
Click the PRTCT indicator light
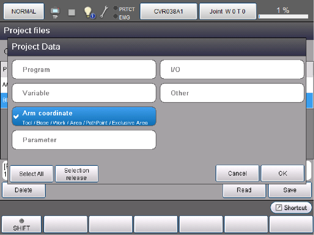click(x=116, y=8)
